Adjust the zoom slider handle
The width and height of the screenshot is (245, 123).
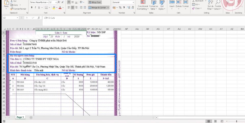click(237, 121)
